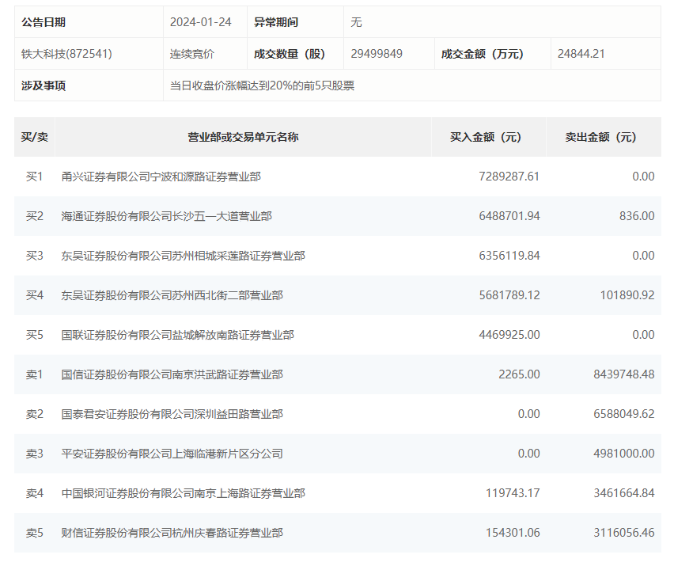Select the label 公告日期
Screen dimensions: 674x566
[x=44, y=22]
